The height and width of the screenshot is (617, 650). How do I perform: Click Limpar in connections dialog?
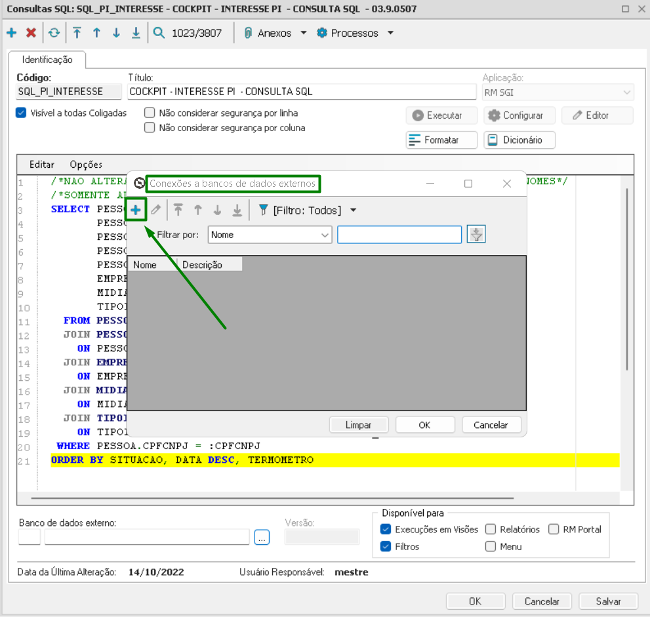tap(359, 425)
